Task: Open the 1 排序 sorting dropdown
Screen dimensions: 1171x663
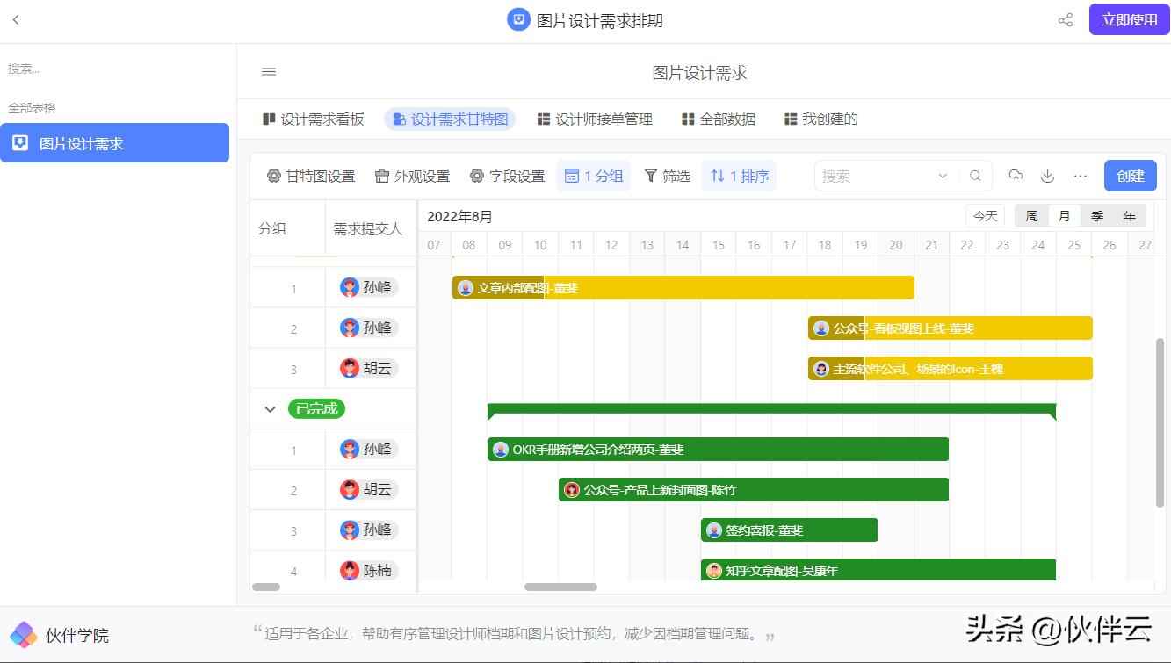Action: 739,176
